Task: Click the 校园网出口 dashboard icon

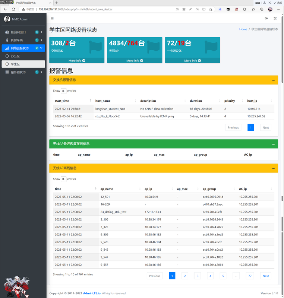Action: [x=7, y=32]
